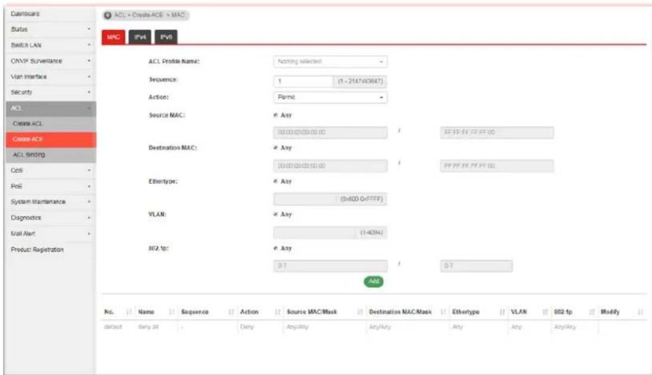The height and width of the screenshot is (375, 652).
Task: Sort by Destination MAC/Mask column arrows
Action: [443, 312]
